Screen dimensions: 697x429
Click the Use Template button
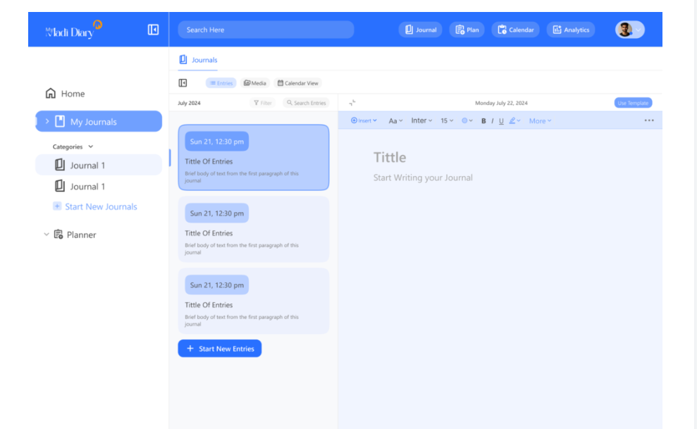pyautogui.click(x=632, y=103)
